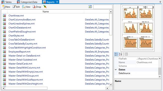Click the Master-DetailWithColumns.mrt file name
This screenshot has height=91, width=163.
pyautogui.click(x=24, y=68)
